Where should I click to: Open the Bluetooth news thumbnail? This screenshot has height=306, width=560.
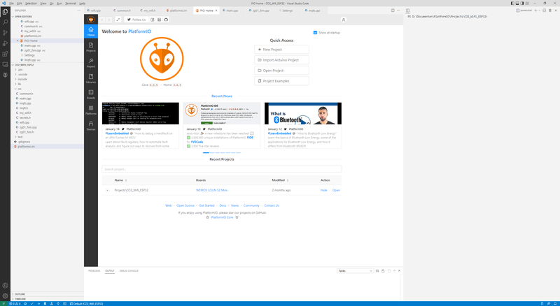[x=303, y=113]
